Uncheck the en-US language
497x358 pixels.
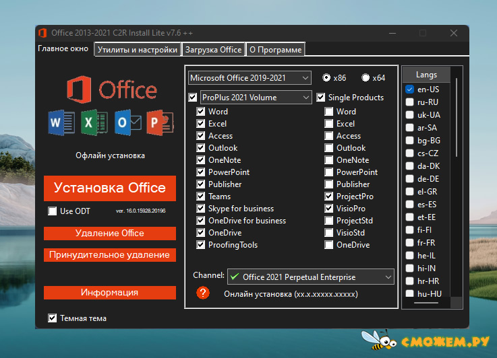[409, 89]
